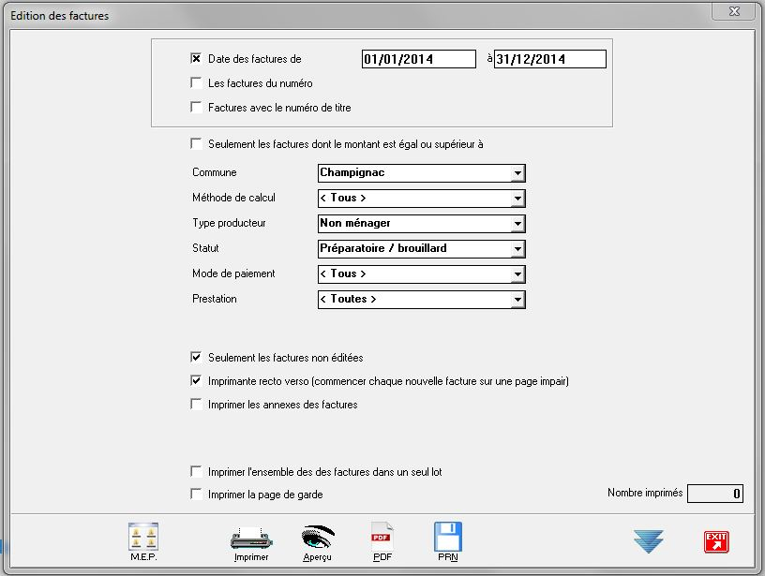Open the Commune dropdown showing Champignac
The width and height of the screenshot is (765, 576).
517,173
